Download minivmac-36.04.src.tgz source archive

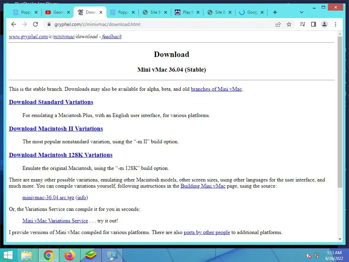click(x=48, y=198)
